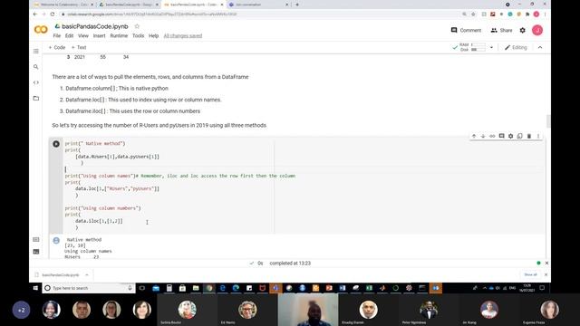Open the Windows Start menu
Viewport: 580px width, 326px height.
click(x=36, y=288)
